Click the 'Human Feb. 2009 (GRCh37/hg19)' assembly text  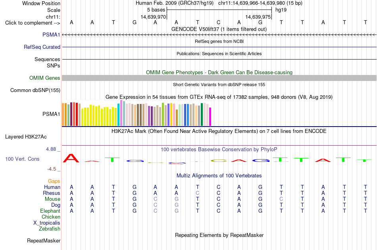(x=175, y=3)
